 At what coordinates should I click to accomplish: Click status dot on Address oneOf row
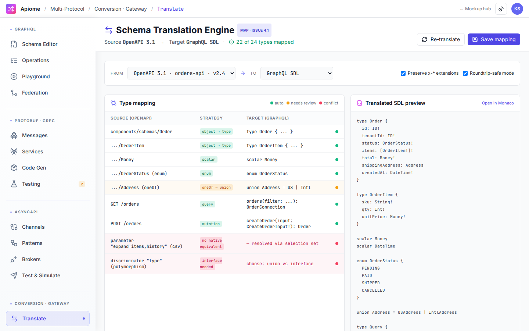click(337, 188)
